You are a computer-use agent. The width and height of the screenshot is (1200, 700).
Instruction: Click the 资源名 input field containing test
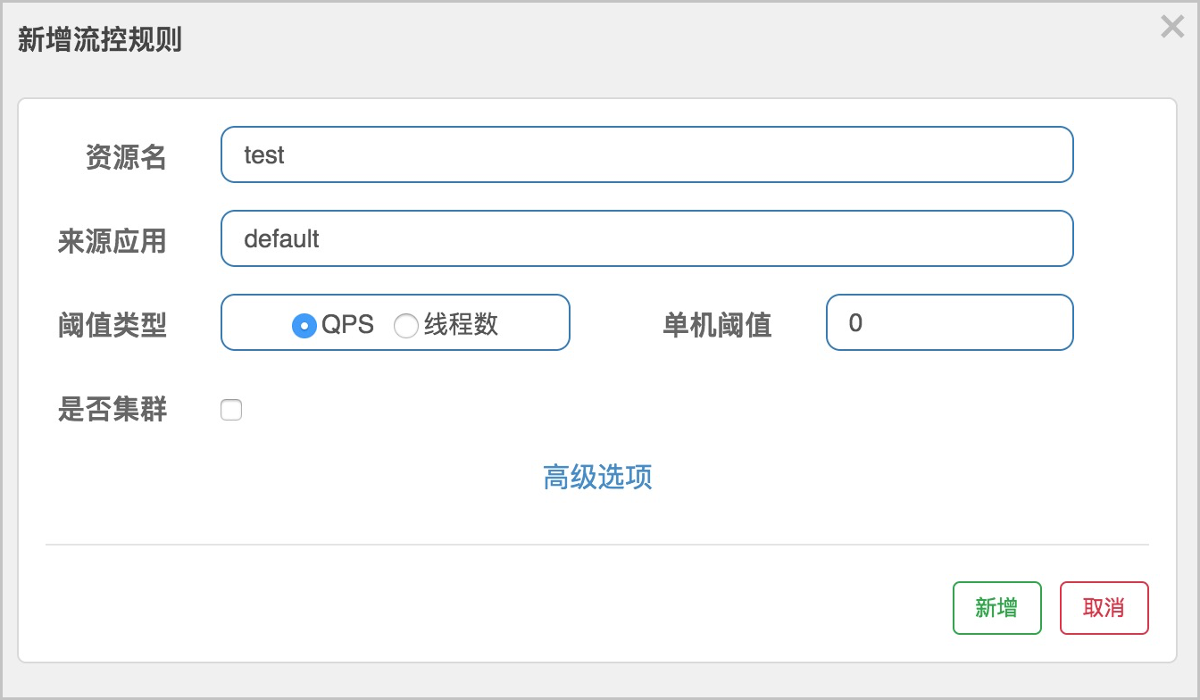point(646,154)
